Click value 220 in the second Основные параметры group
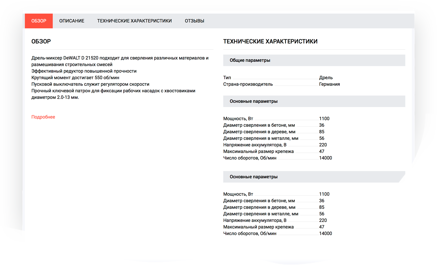437x272 pixels. [x=323, y=220]
